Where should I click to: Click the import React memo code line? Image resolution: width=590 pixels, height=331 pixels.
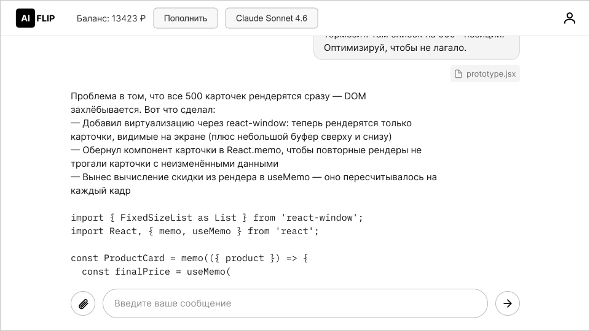coord(195,231)
